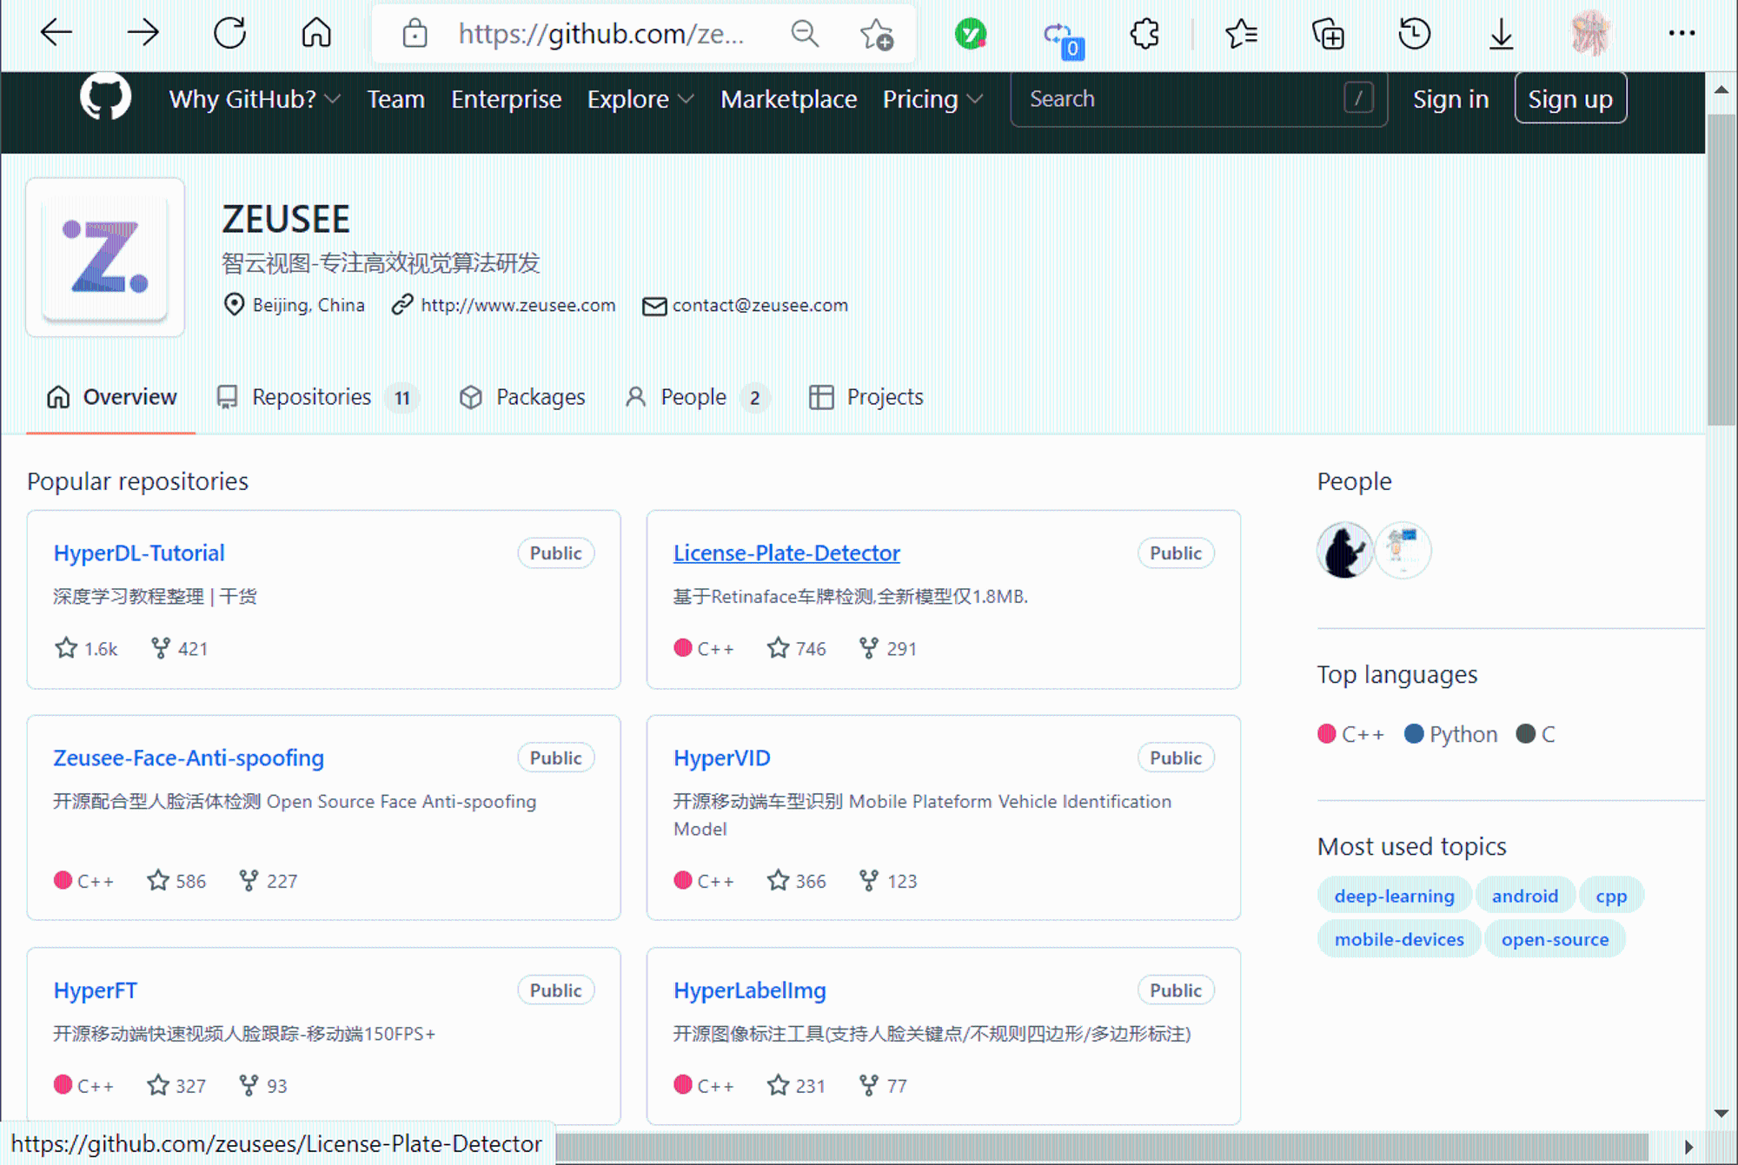The height and width of the screenshot is (1165, 1738).
Task: Open the Enterprise page
Action: click(x=506, y=99)
